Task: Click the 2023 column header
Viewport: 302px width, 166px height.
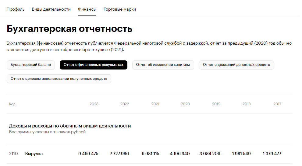Action: pos(94,104)
